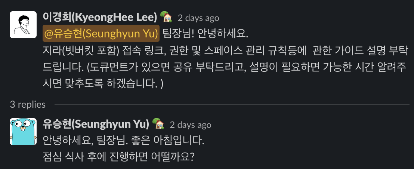The height and width of the screenshot is (169, 414).
Task: Click the house status emoji beside KyeongHee Lee
Action: 166,17
